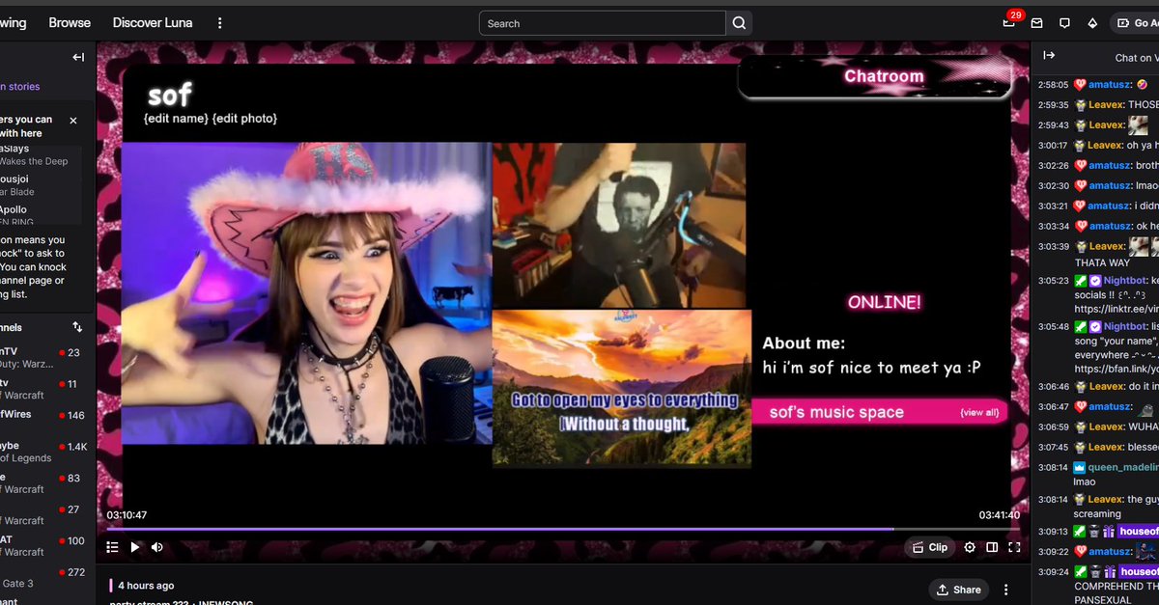Open the Get Bits diamond icon

[1092, 23]
